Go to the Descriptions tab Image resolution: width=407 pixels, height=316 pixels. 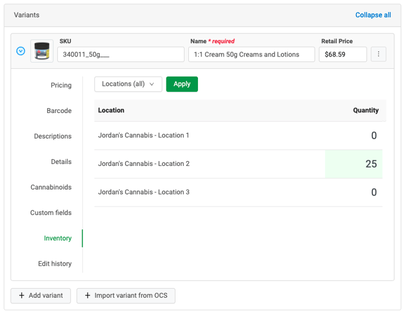point(53,136)
